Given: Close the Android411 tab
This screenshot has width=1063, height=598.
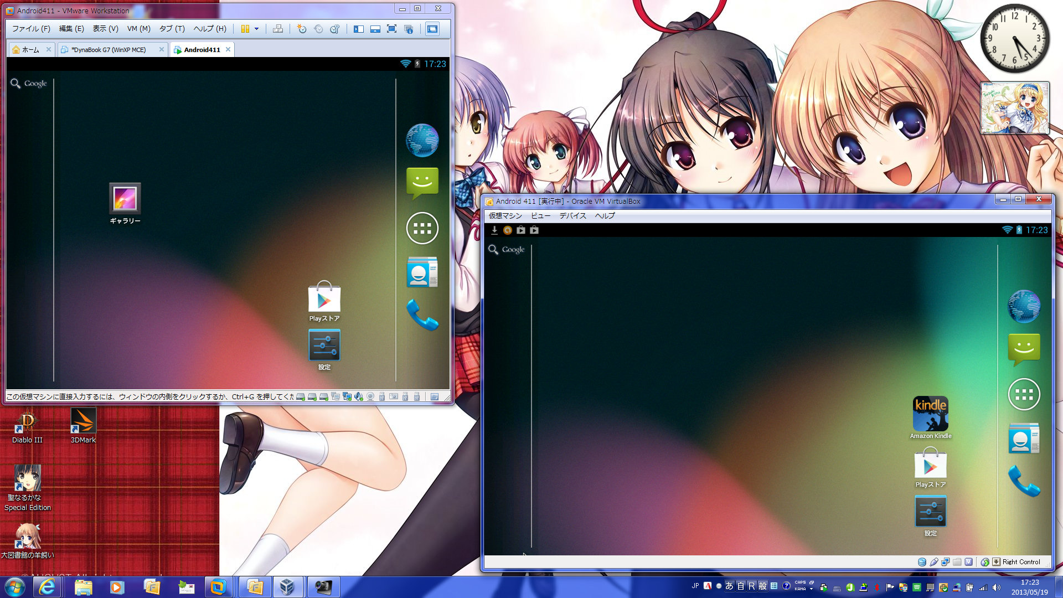Looking at the screenshot, I should tap(228, 49).
